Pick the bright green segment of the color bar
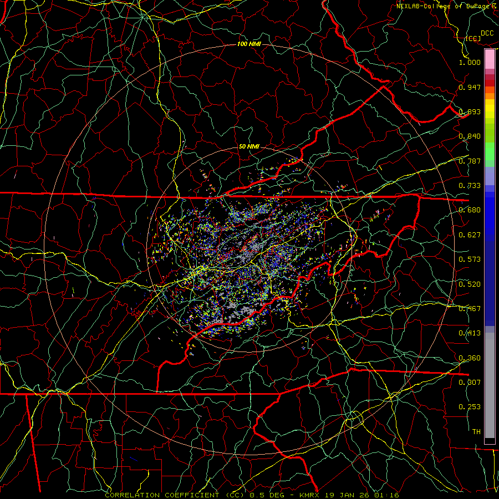 point(490,151)
